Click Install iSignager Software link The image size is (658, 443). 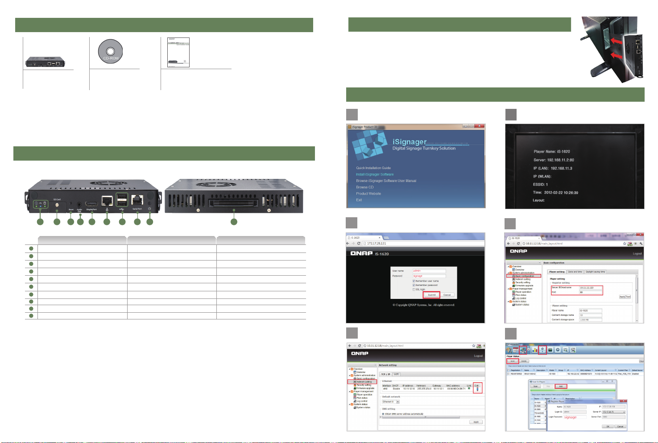375,174
